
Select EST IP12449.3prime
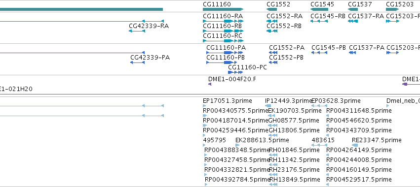288,101
